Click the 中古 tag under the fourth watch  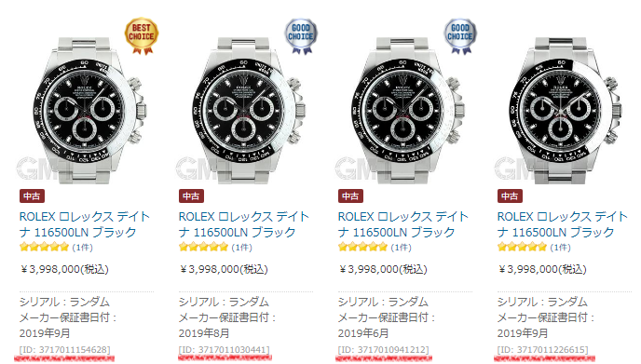coord(510,196)
